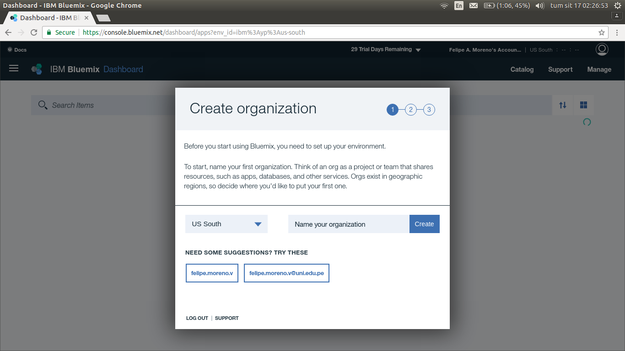
Task: Click the Secure site padlock label
Action: point(61,32)
